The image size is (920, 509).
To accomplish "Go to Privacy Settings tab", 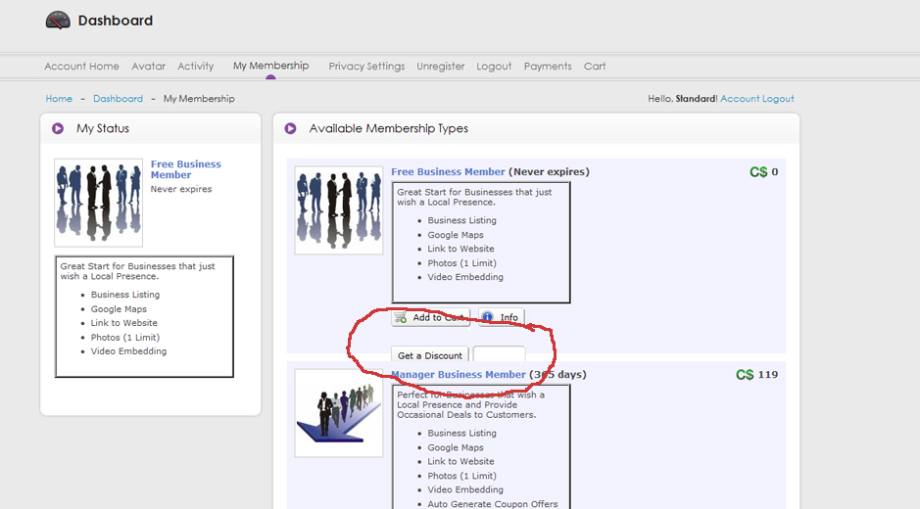I will point(366,67).
